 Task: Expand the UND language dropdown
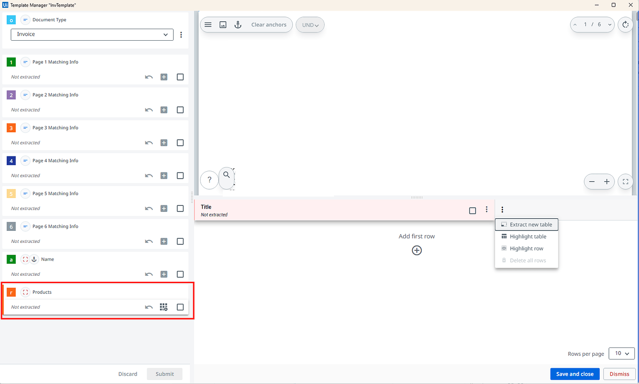(310, 25)
